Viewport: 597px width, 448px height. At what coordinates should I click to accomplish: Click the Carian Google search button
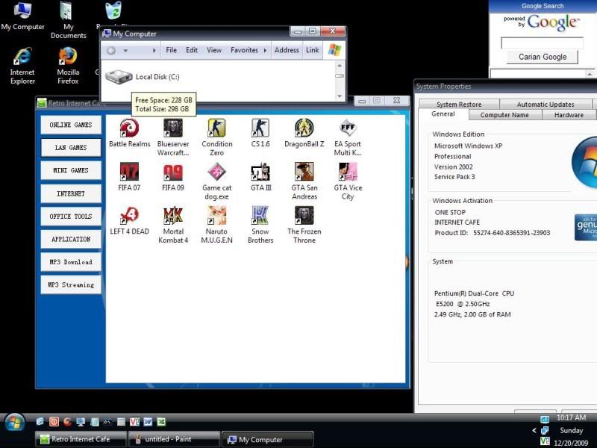click(x=543, y=57)
